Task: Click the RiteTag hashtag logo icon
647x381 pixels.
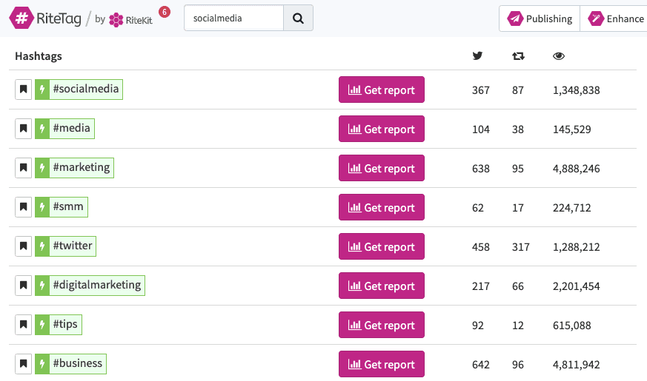Action: (21, 18)
